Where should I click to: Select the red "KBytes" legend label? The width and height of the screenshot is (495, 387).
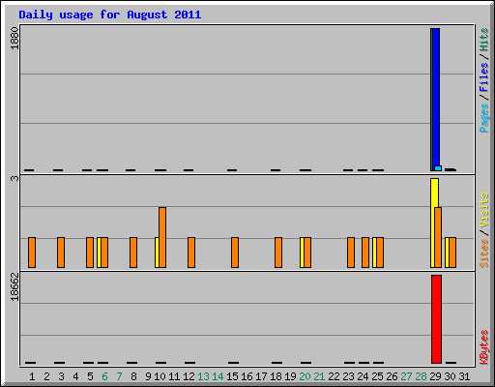click(x=483, y=347)
